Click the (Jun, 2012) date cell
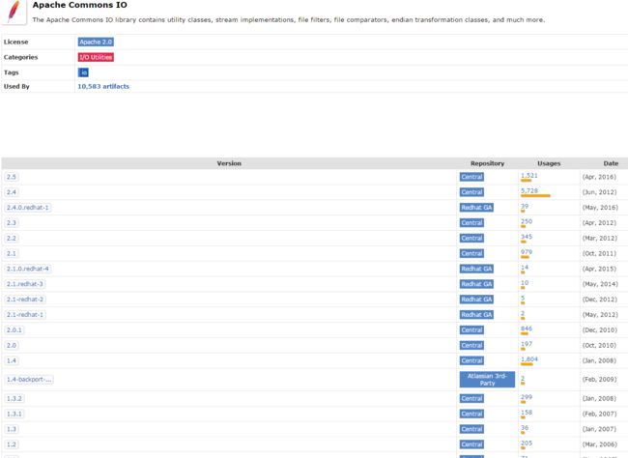Viewport: 628px width, 458px height. pyautogui.click(x=599, y=192)
